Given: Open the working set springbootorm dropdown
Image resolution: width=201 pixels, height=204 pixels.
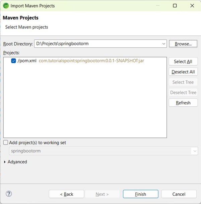Looking at the screenshot, I should [x=195, y=151].
